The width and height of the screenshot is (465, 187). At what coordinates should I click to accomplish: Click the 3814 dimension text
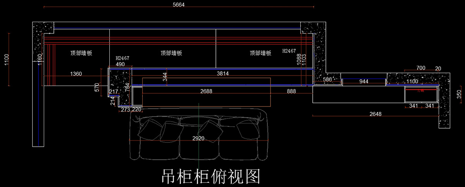point(222,73)
